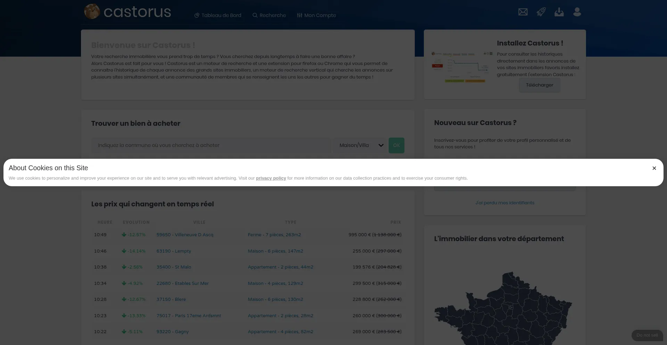Click the Castorus extension preview thumbnail
Screen dimensions: 667x345
462,67
